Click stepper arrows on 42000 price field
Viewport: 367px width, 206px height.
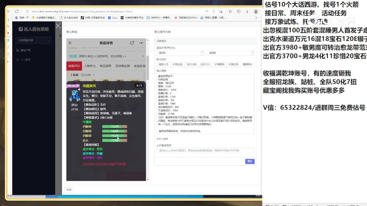(253, 53)
